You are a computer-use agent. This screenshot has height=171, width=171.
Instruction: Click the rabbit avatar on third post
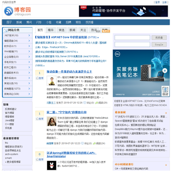coord(51,165)
